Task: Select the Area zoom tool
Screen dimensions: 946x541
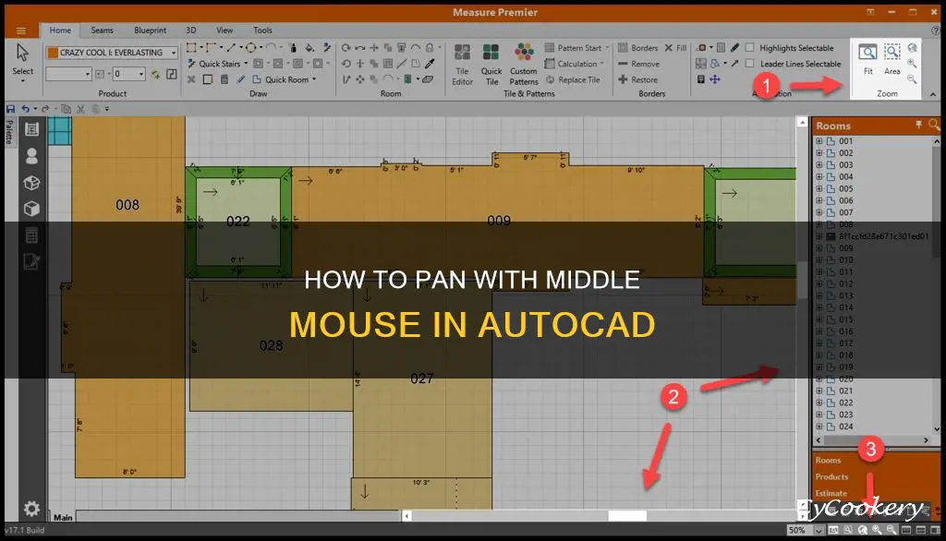Action: (x=892, y=58)
